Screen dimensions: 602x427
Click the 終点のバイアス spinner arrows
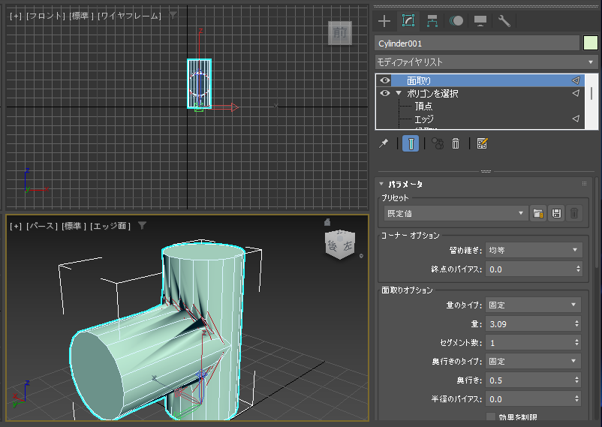[578, 269]
